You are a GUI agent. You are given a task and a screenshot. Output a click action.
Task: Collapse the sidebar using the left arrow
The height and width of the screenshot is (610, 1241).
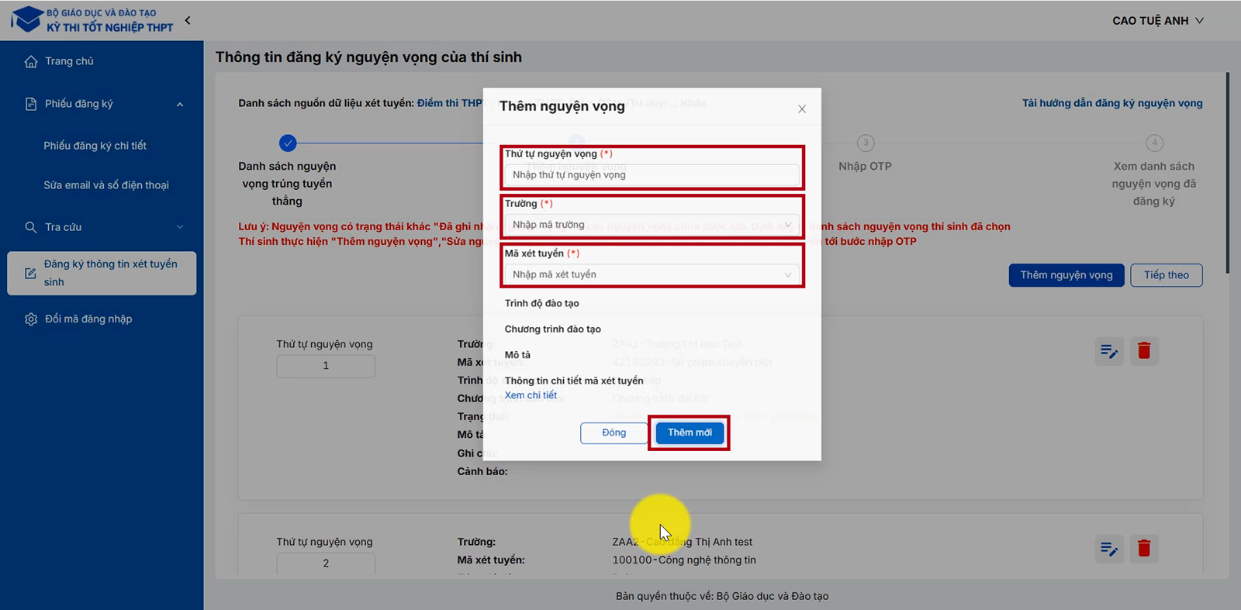[188, 20]
